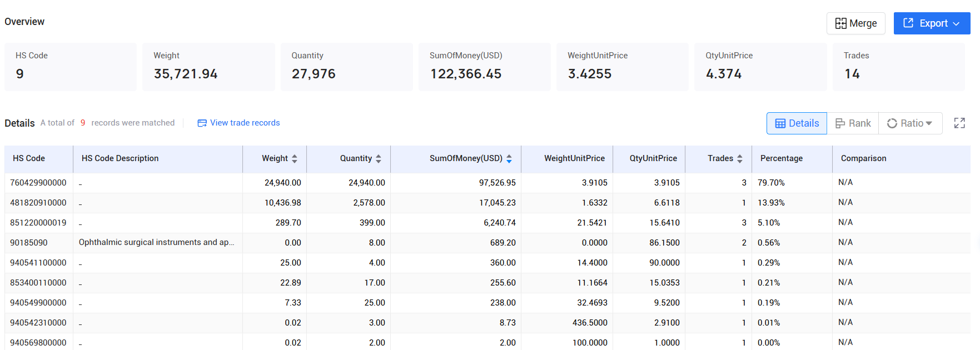Open View trade records link

coord(239,123)
